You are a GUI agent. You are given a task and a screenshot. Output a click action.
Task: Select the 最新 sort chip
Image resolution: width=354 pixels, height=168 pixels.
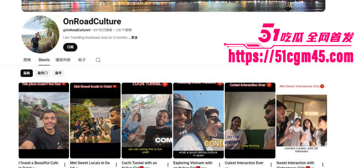pos(27,73)
